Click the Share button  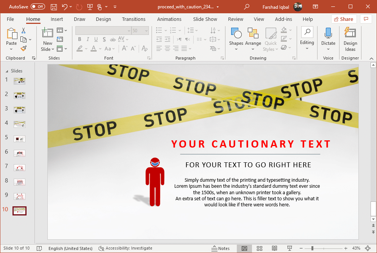click(343, 19)
